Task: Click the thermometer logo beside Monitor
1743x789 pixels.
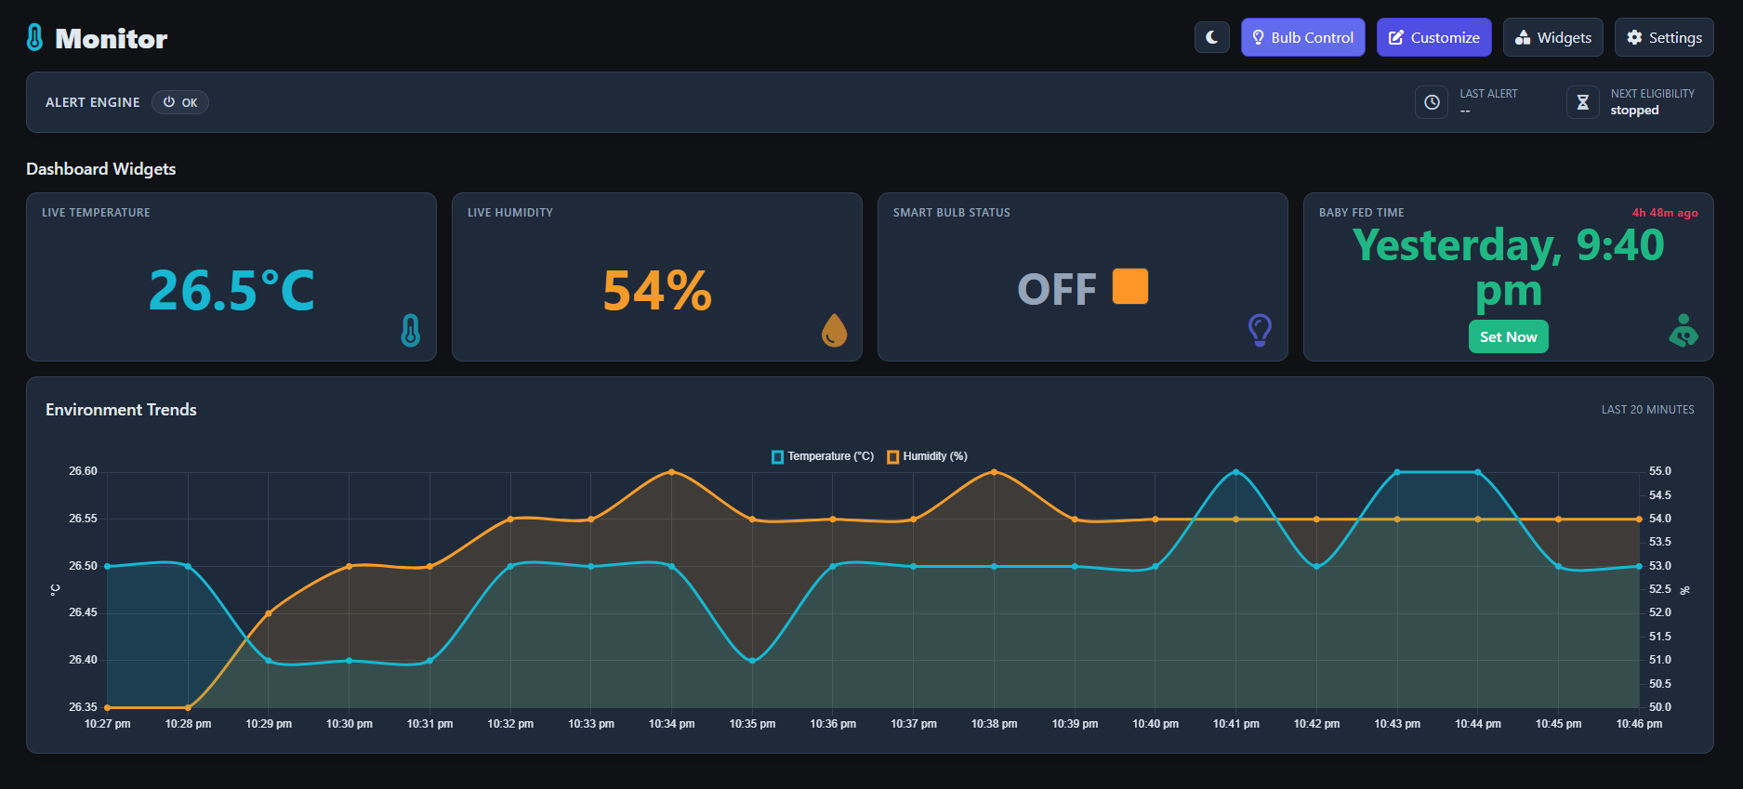Action: click(x=35, y=38)
